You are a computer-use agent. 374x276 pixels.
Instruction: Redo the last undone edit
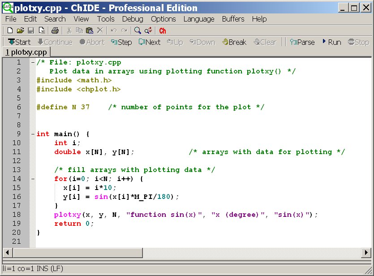(124, 30)
